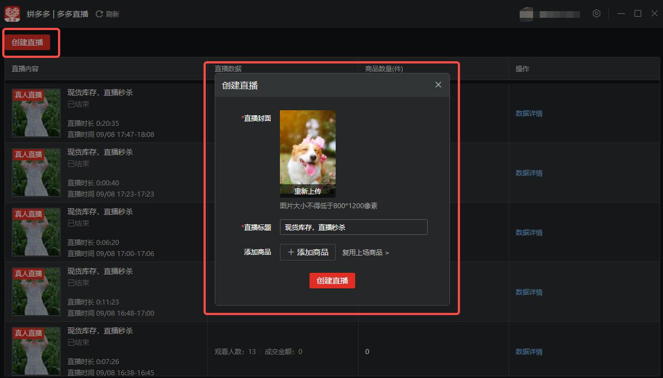The image size is (663, 378).
Task: Refresh the page with 刷新 button
Action: [x=108, y=14]
